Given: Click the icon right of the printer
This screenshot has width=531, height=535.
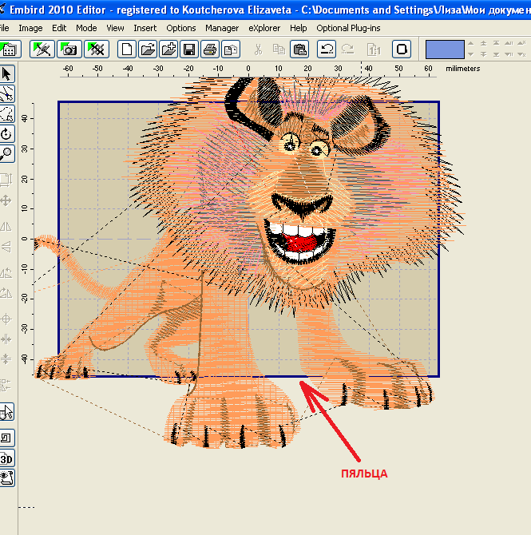Looking at the screenshot, I should tap(231, 50).
